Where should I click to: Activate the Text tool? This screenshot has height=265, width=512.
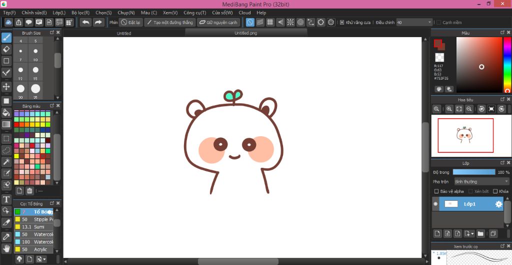6,198
